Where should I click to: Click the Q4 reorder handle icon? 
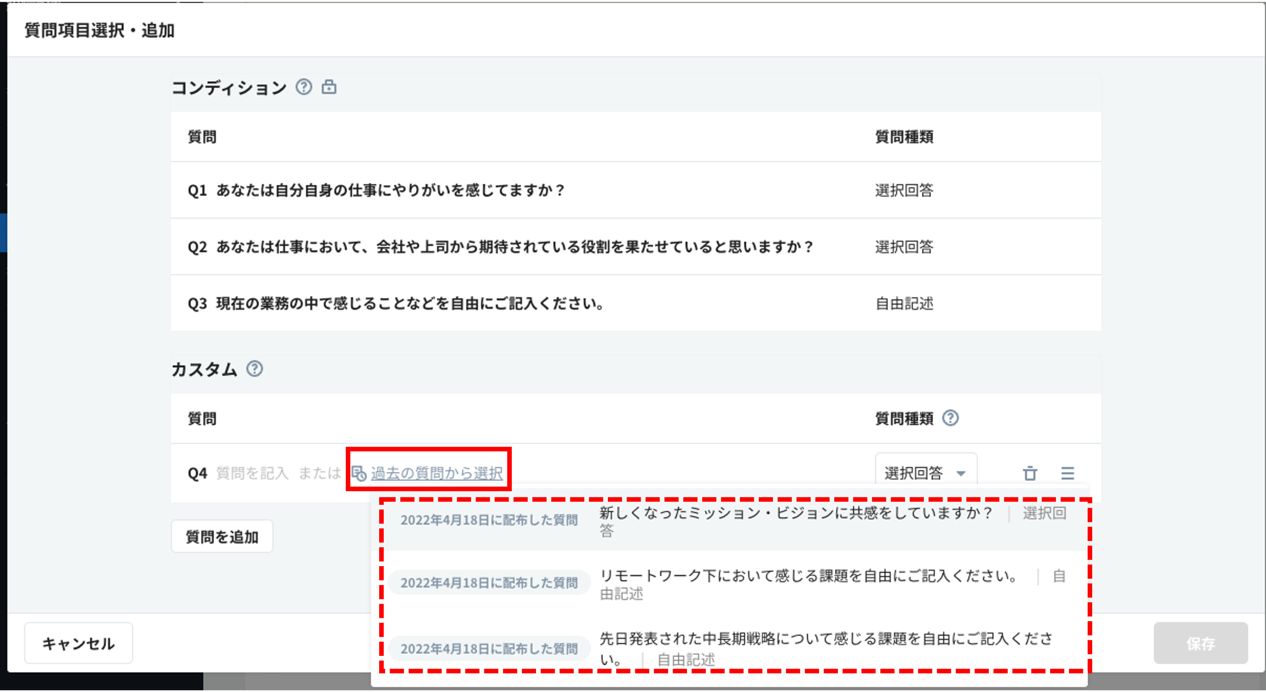[1068, 473]
